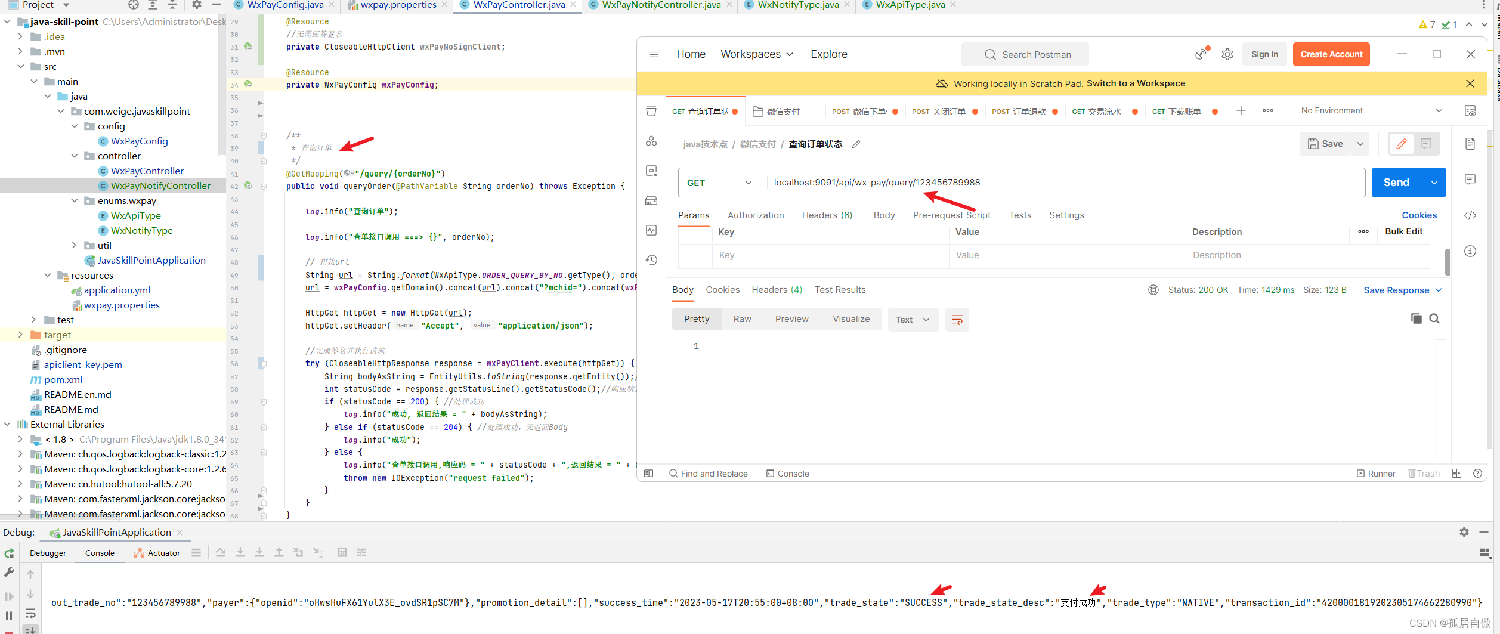The width and height of the screenshot is (1500, 634).
Task: Open Headers (6) request tab
Action: tap(827, 215)
